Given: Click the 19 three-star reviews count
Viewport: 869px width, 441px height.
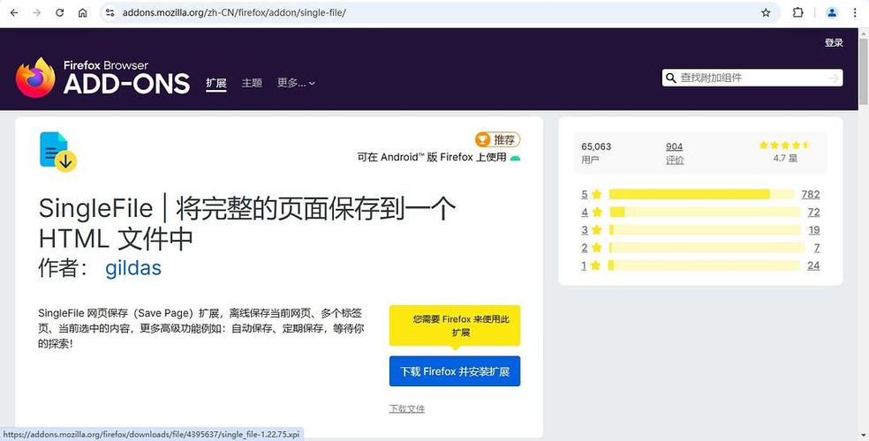Looking at the screenshot, I should pos(813,229).
